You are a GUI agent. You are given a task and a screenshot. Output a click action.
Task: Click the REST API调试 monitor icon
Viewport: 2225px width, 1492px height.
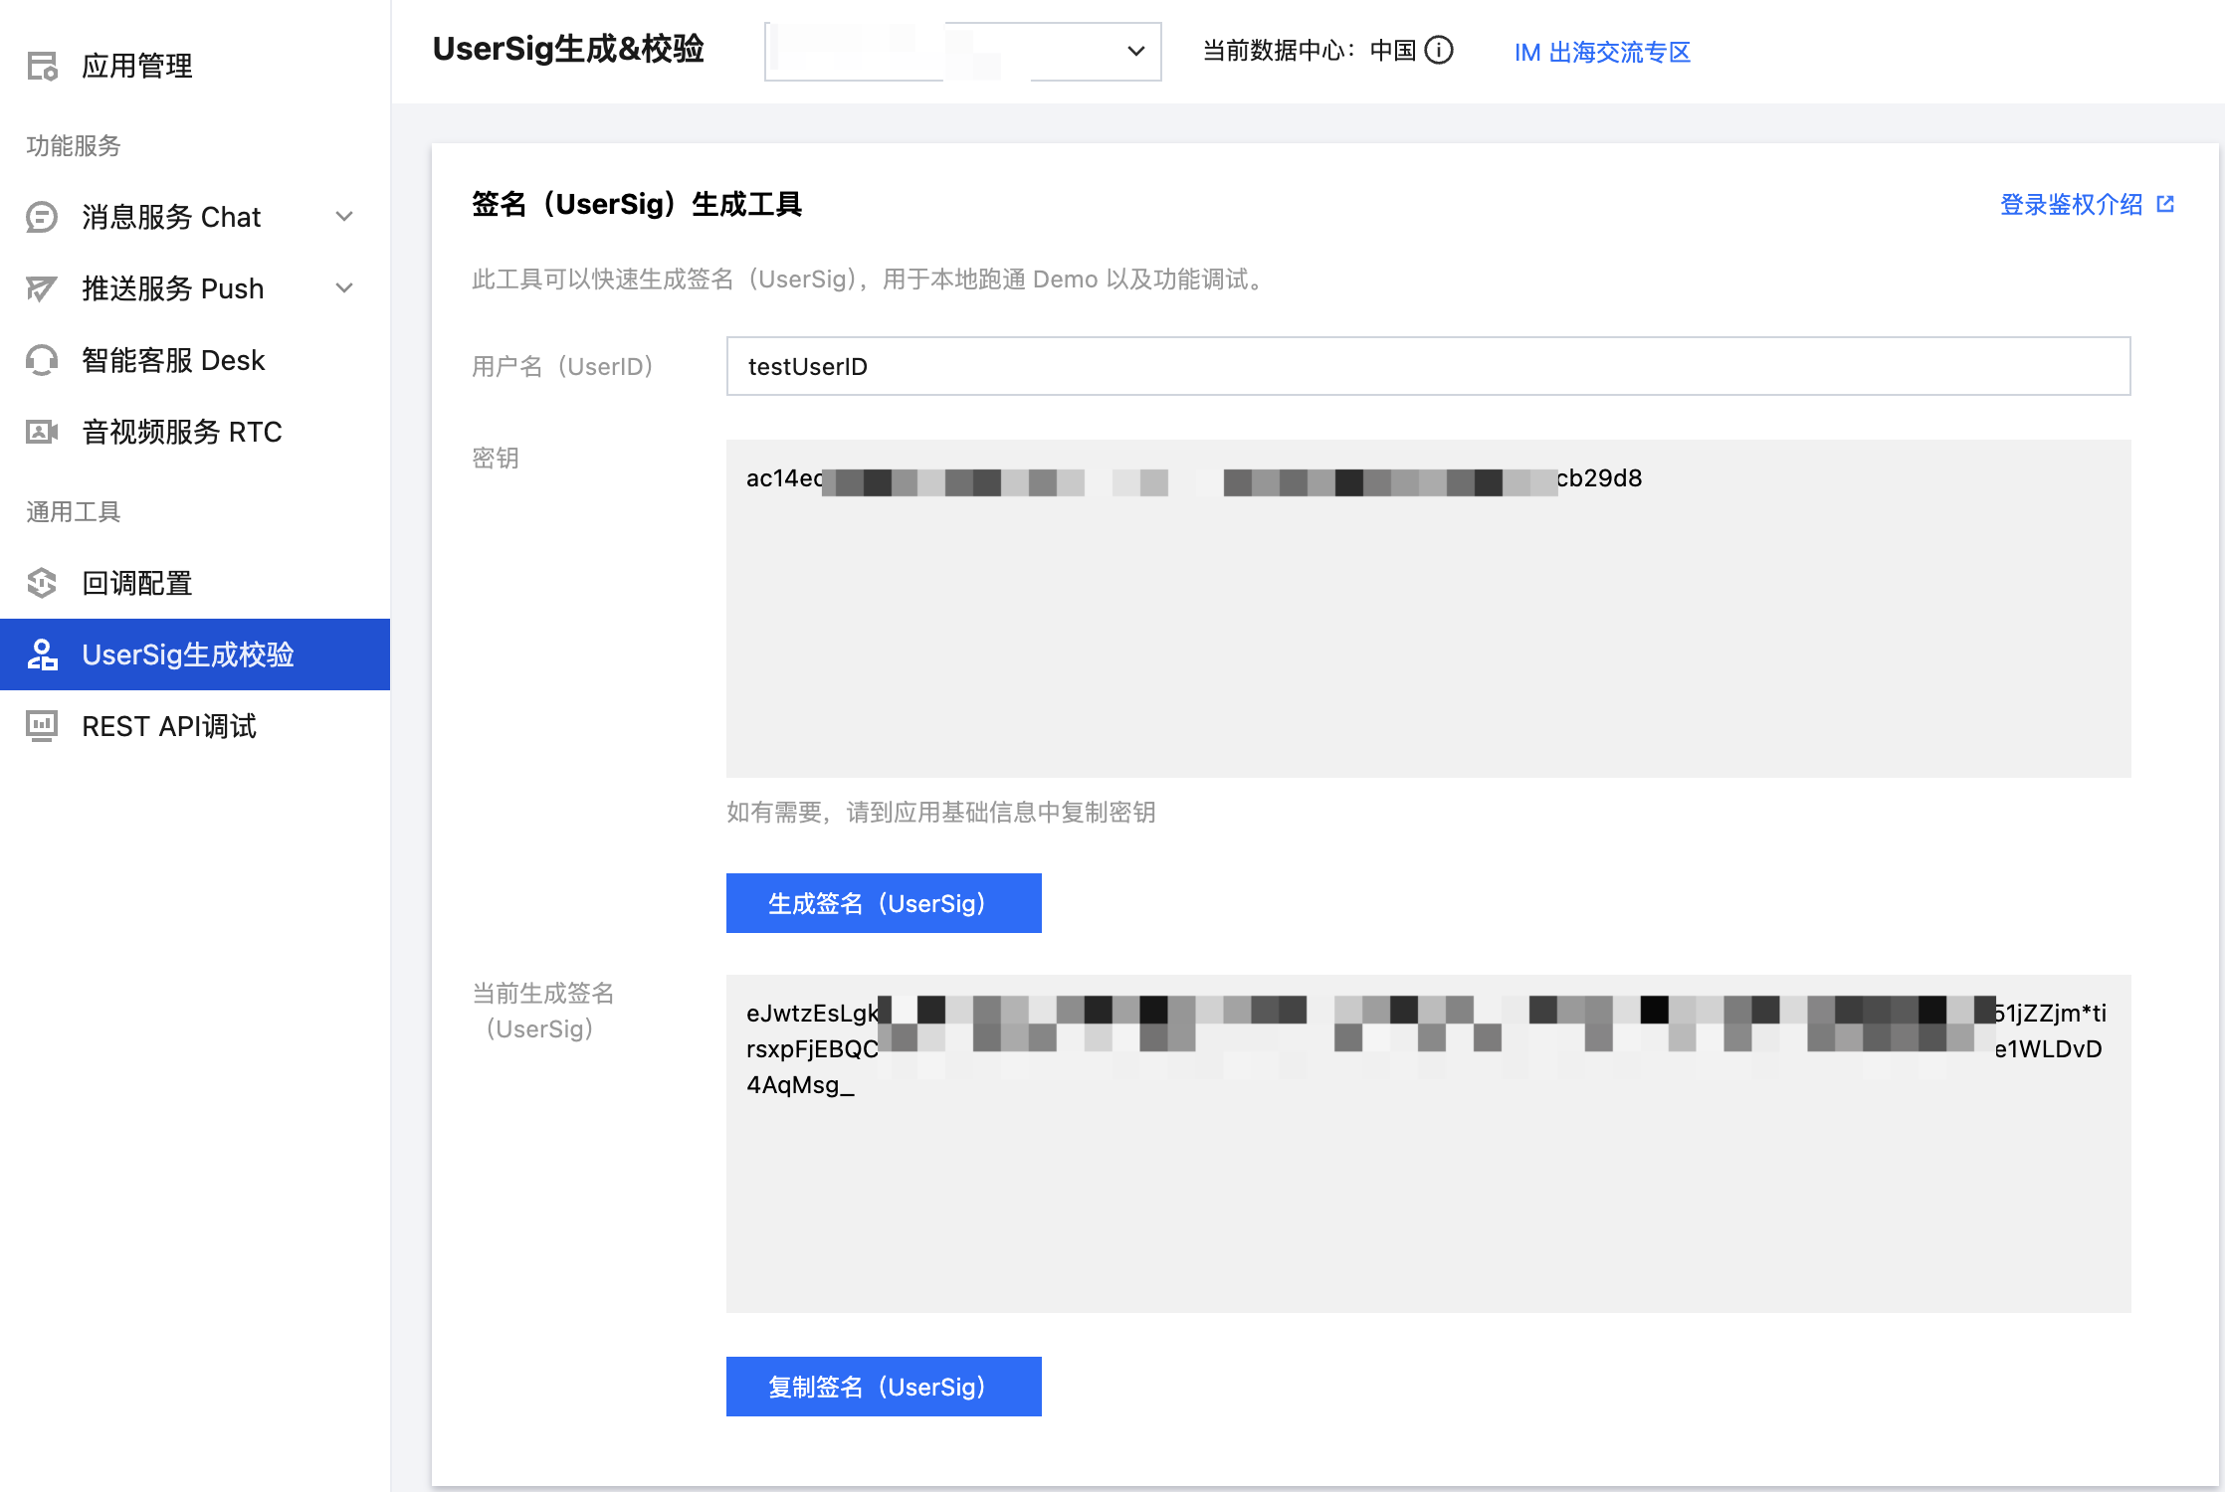click(42, 726)
